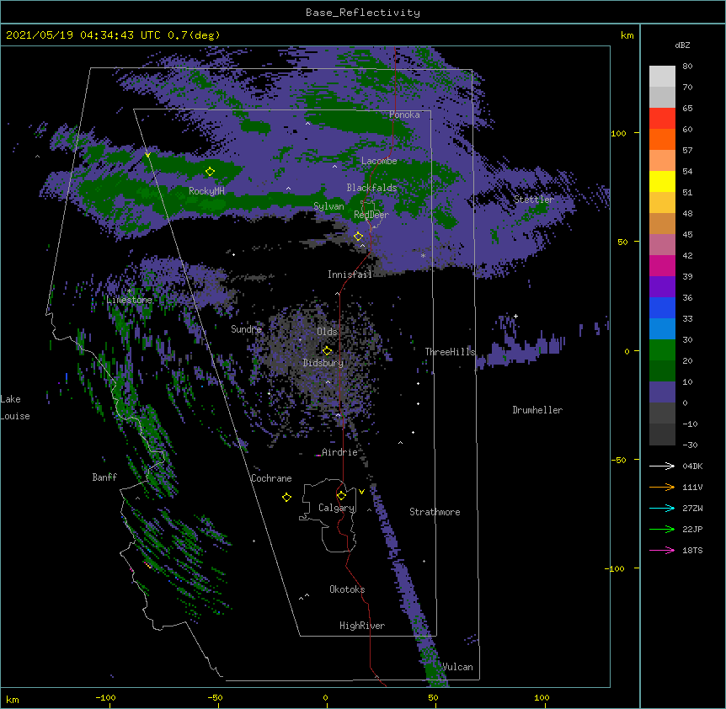Pick the slate purple 0-10 dBZ swatch
Image resolution: width=726 pixels, height=709 pixels.
[662, 392]
